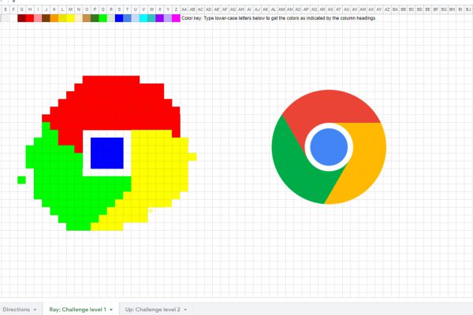Choose the orange swatch under column K
The width and height of the screenshot is (473, 315).
(x=54, y=18)
